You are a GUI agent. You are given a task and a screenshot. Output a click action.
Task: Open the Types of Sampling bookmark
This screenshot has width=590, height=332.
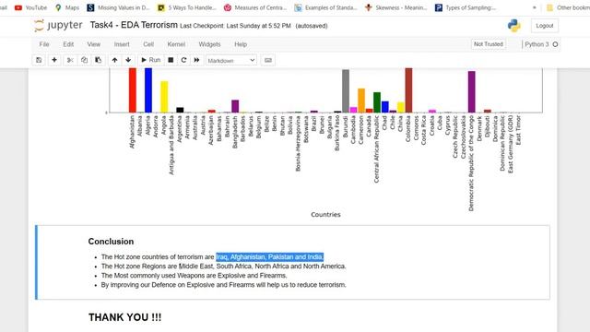click(x=466, y=7)
